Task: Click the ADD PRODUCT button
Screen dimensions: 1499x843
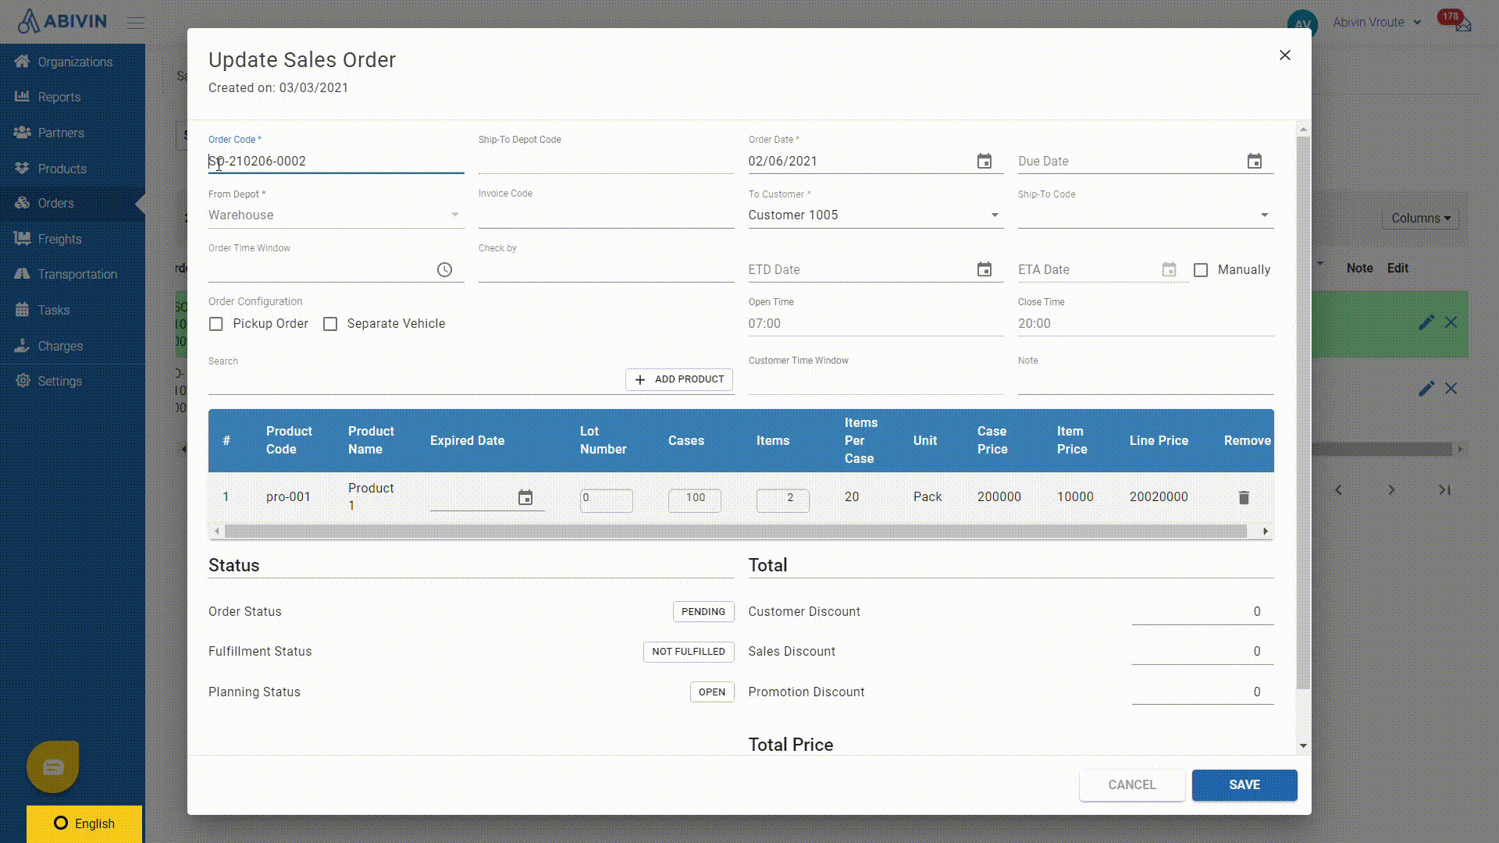Action: 678,379
